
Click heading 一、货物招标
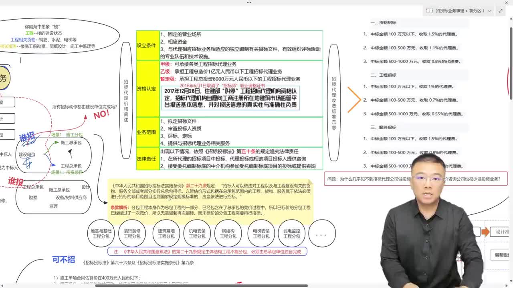(x=384, y=23)
